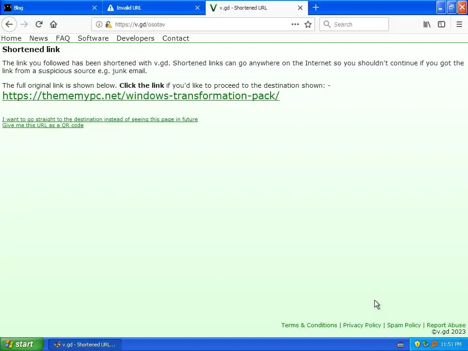Open the Software navigation link
The width and height of the screenshot is (468, 351).
click(x=93, y=38)
